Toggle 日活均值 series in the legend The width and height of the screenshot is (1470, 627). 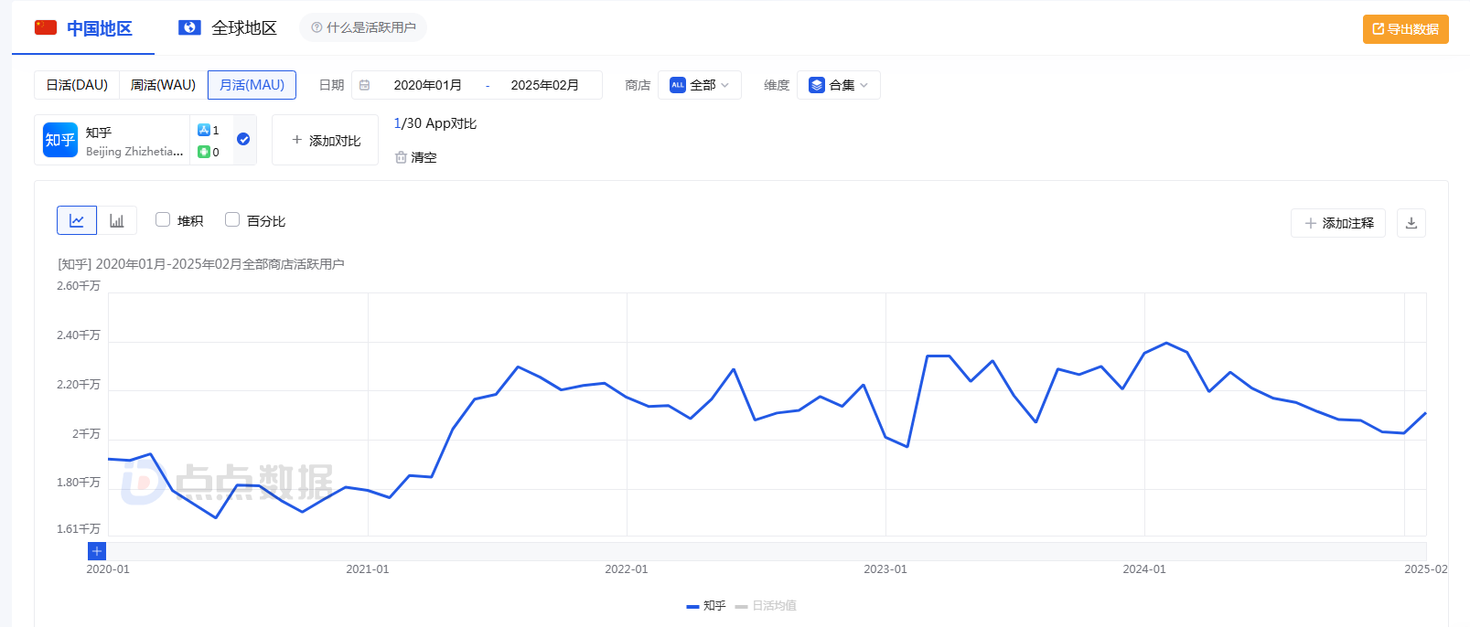[x=766, y=605]
